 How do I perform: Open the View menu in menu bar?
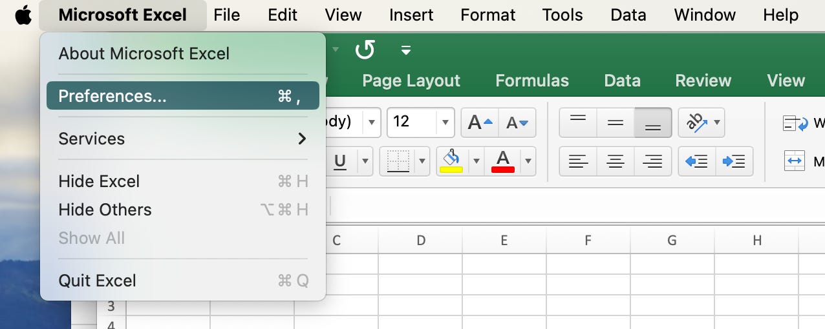[343, 15]
